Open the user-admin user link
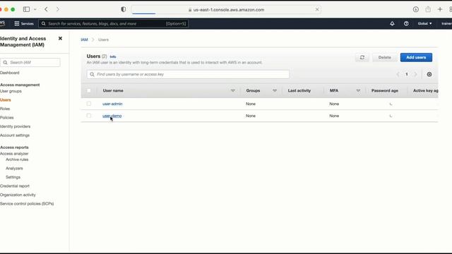This screenshot has width=452, height=254. tap(112, 104)
